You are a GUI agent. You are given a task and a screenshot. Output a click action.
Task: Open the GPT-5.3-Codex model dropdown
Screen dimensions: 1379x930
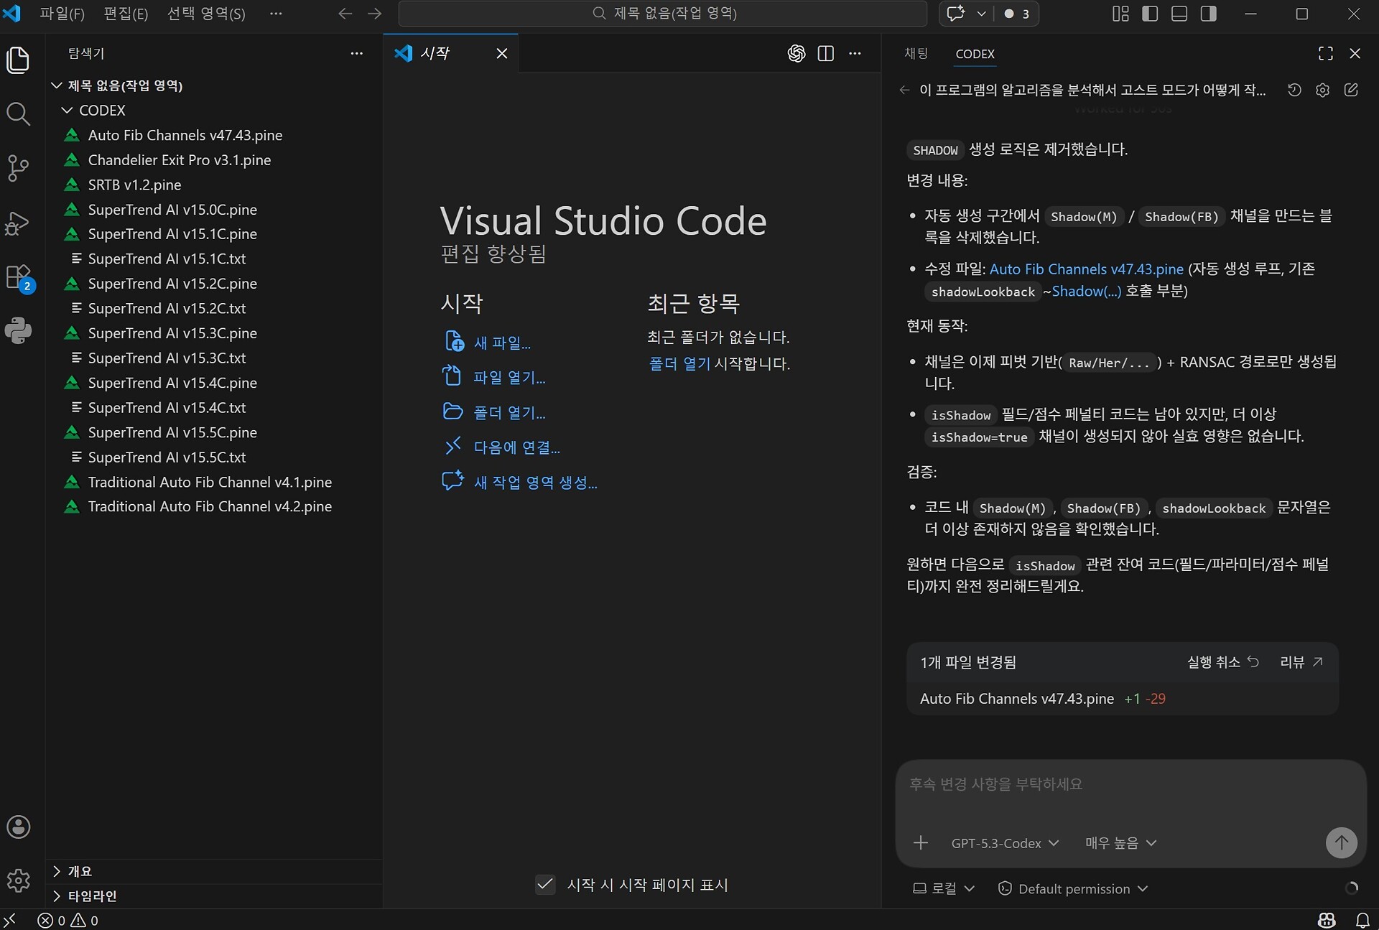click(1004, 843)
